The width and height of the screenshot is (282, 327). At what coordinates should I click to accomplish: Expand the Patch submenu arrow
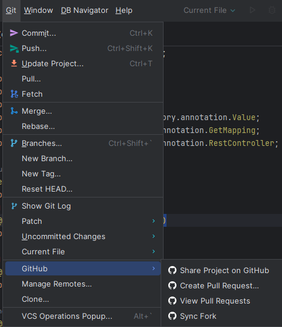pos(154,221)
